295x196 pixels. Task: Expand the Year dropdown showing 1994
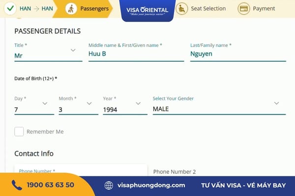(125, 106)
